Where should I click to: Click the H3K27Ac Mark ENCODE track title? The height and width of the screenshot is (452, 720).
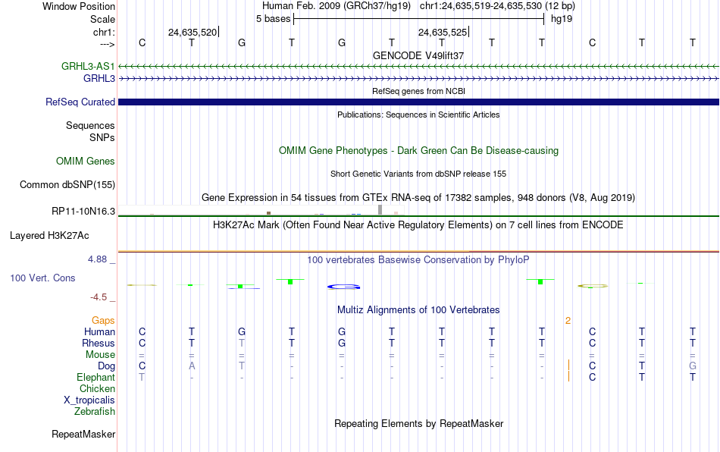tap(418, 225)
